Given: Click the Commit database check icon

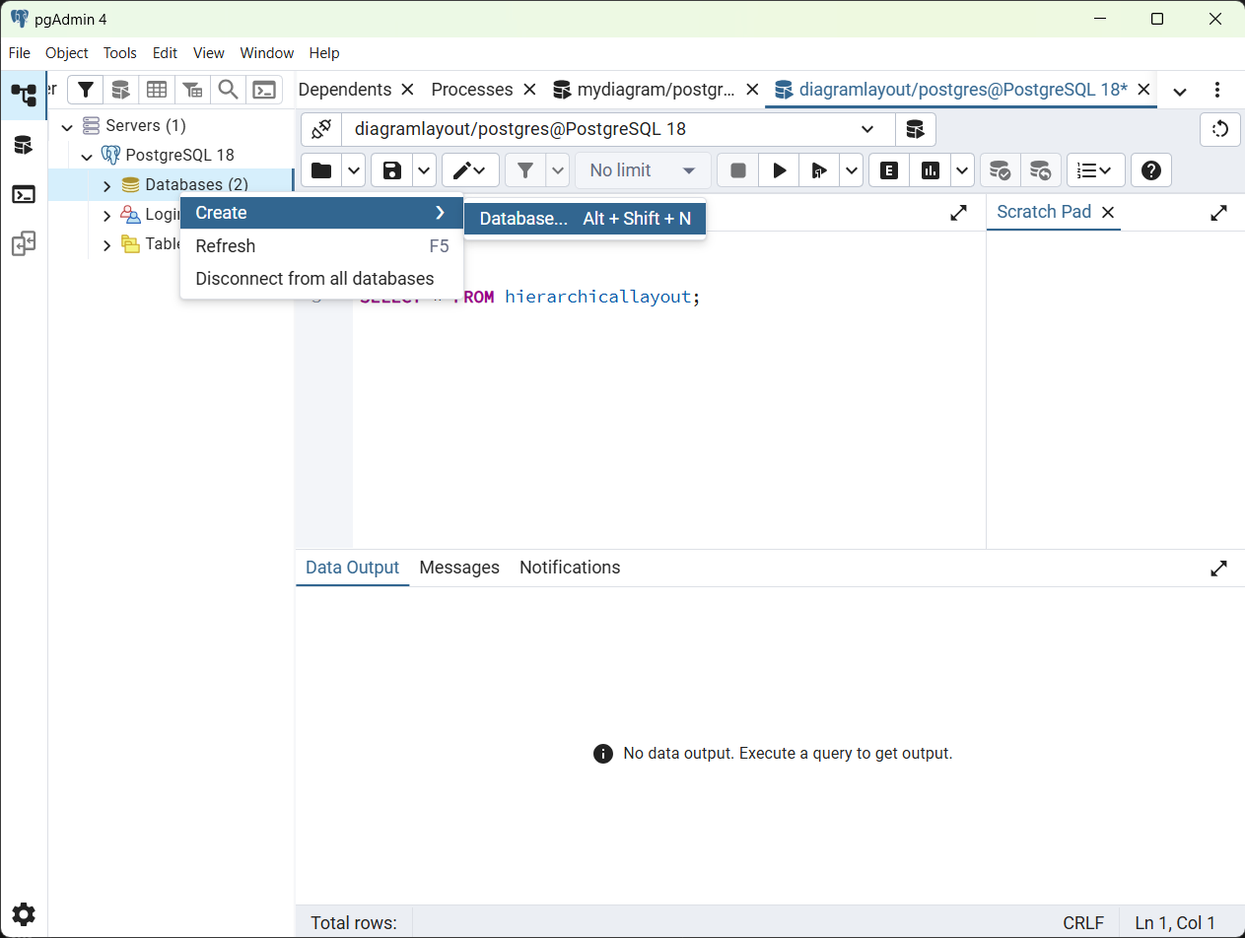Looking at the screenshot, I should 1001,170.
